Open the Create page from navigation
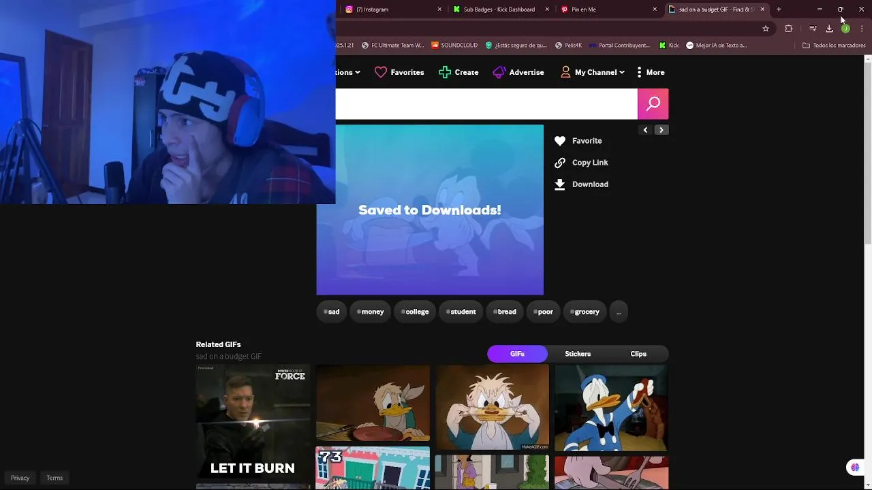 point(458,72)
